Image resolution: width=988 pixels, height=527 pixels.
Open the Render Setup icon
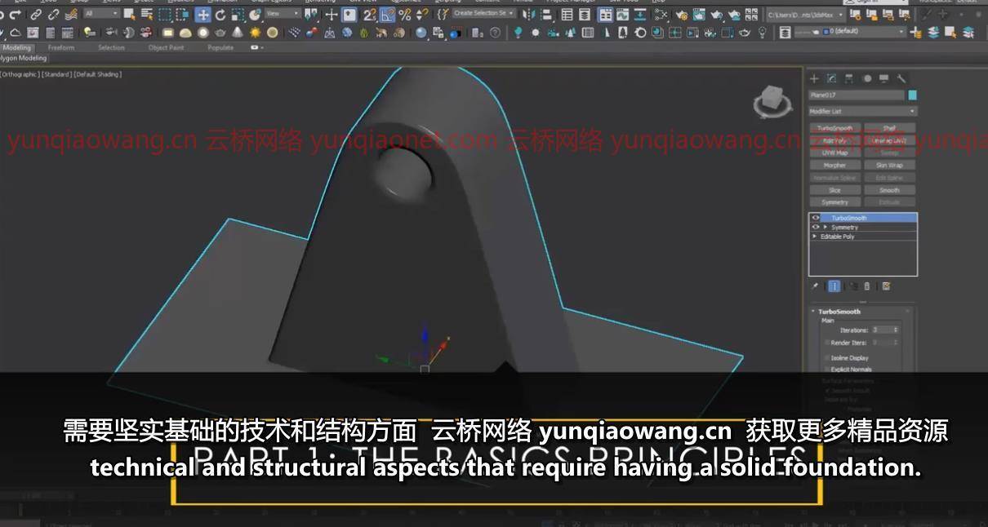(x=682, y=15)
